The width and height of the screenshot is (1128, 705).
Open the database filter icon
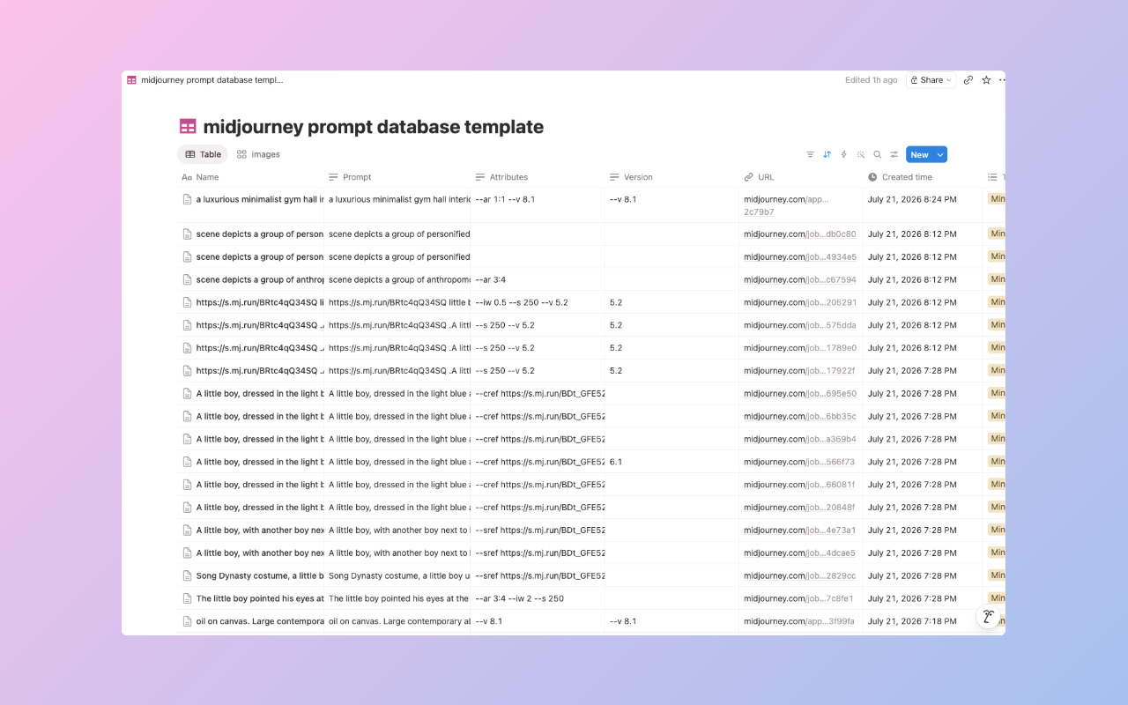810,154
